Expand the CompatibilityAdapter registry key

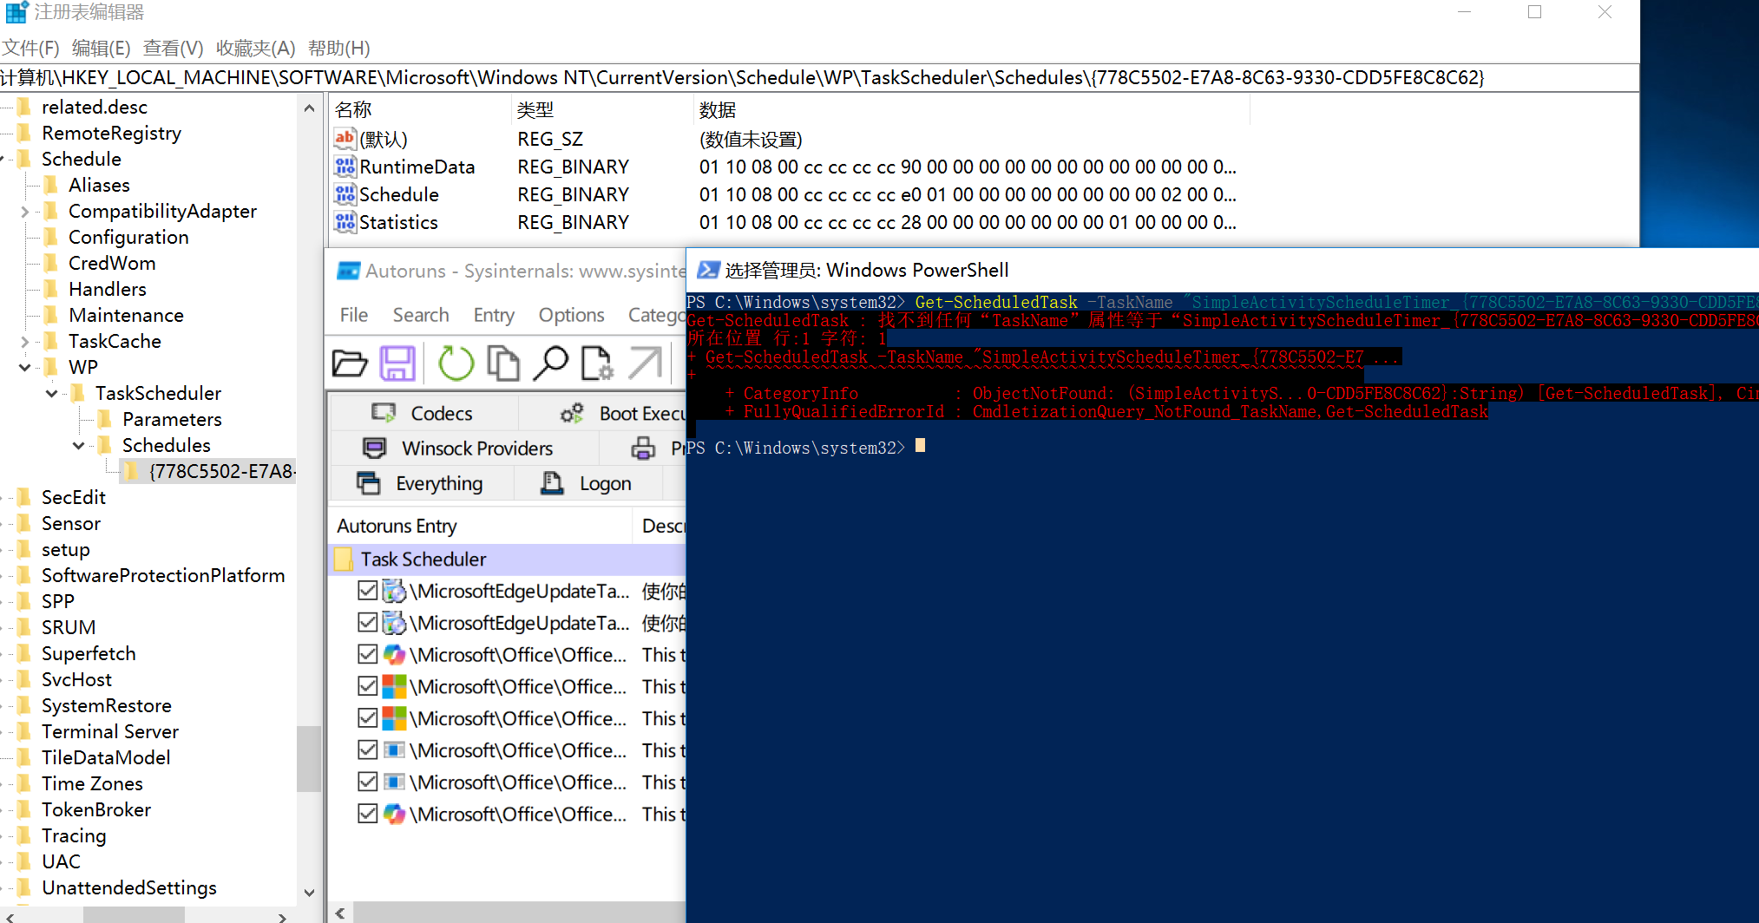coord(25,212)
